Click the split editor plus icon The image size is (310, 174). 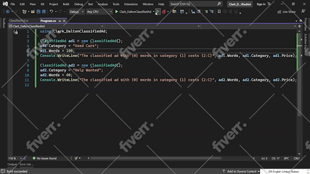point(300,26)
